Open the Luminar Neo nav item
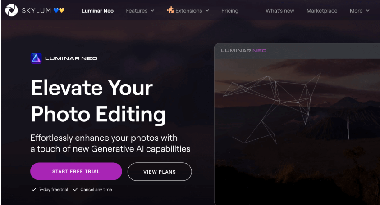The width and height of the screenshot is (380, 205). [x=97, y=11]
